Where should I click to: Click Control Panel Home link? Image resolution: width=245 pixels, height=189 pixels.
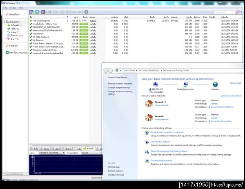(117, 78)
